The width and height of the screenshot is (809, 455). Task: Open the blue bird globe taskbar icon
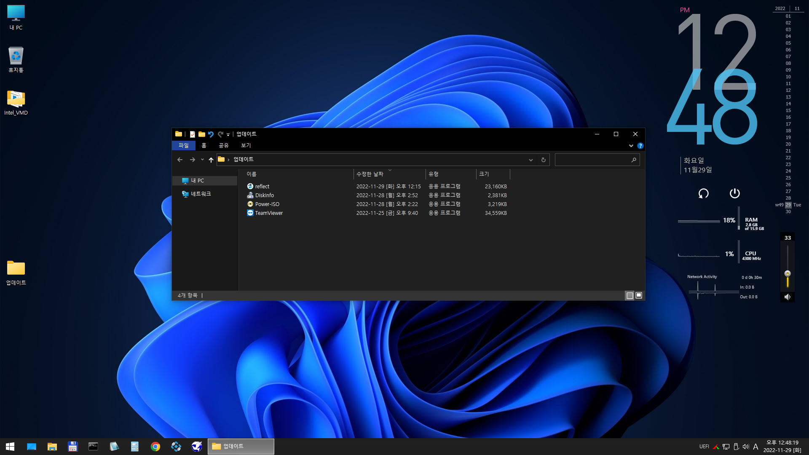click(197, 447)
